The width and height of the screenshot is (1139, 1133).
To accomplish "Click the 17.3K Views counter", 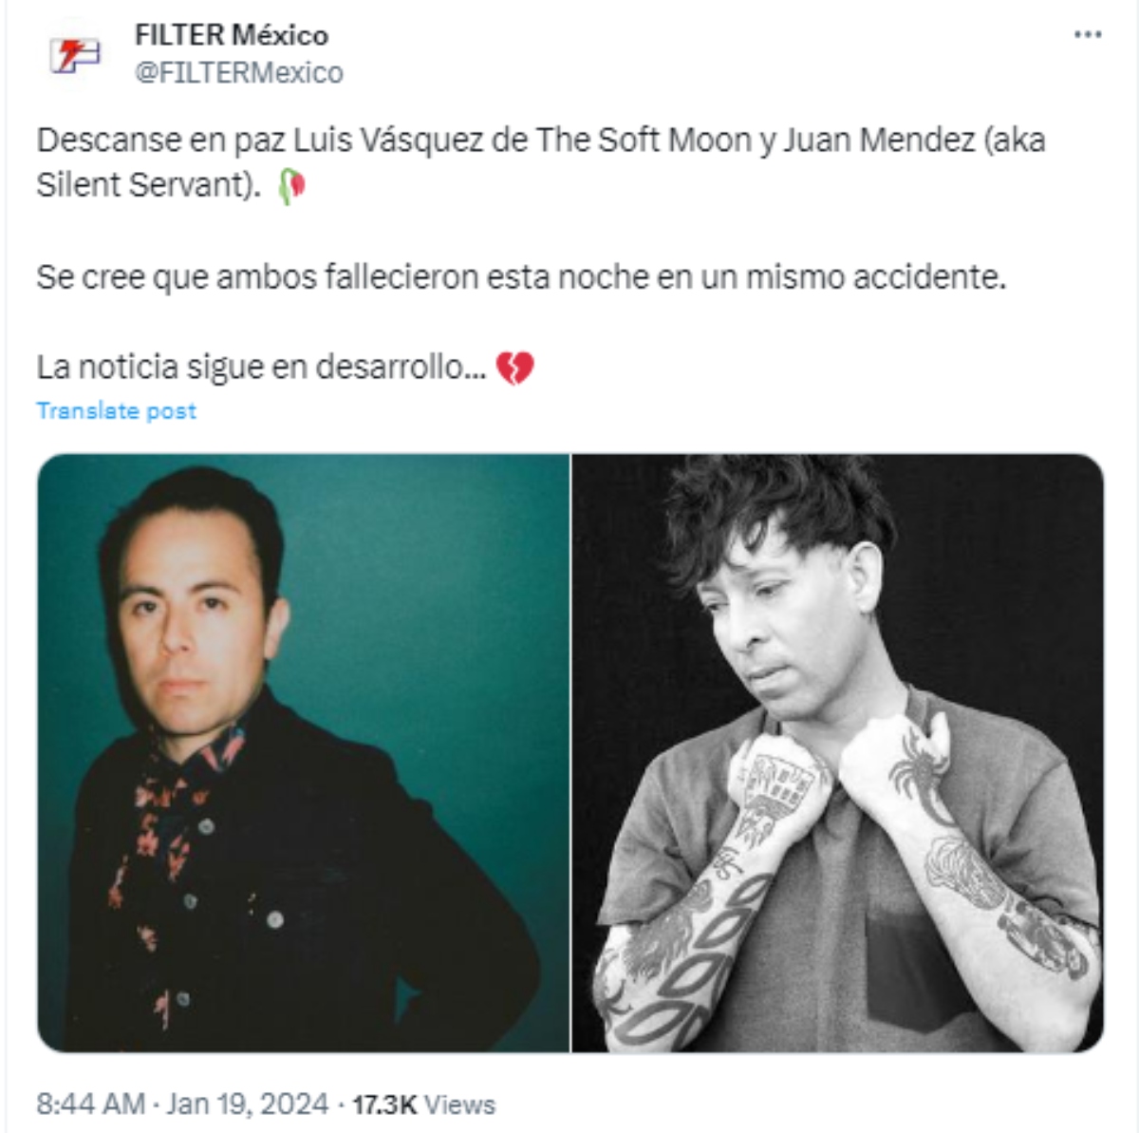I will pyautogui.click(x=424, y=1105).
